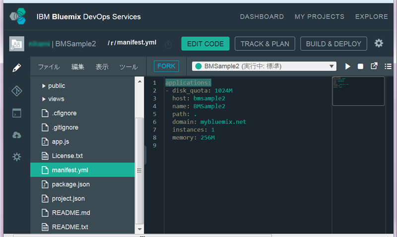This screenshot has width=397, height=237.
Task: Open the app URL external link icon
Action: point(374,66)
